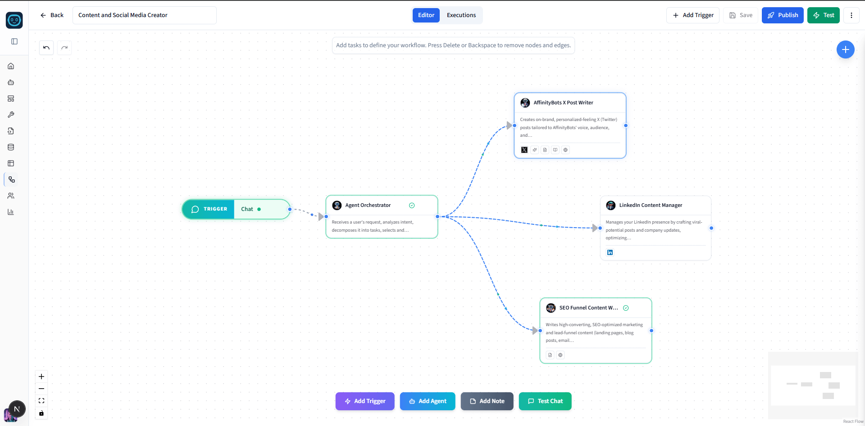This screenshot has height=426, width=865.
Task: Click the redo arrow icon
Action: [x=64, y=48]
